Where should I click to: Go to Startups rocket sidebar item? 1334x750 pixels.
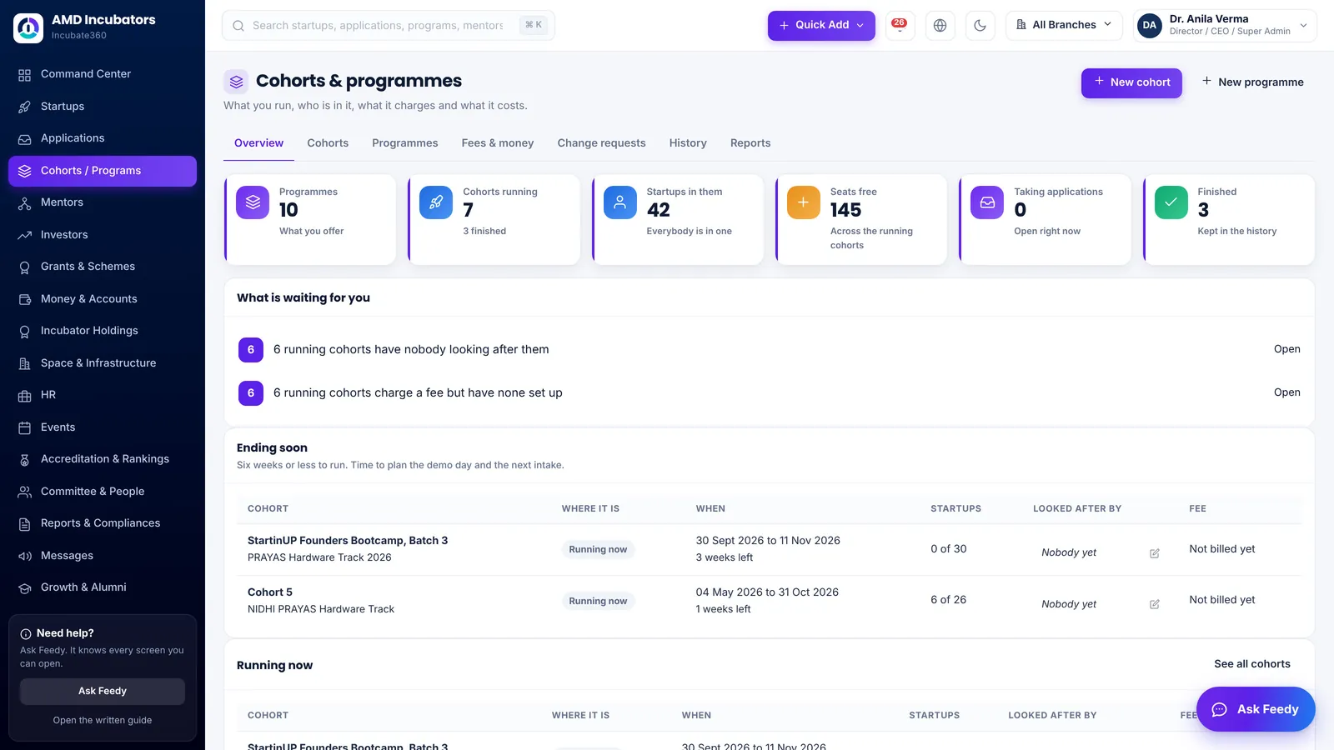click(x=103, y=107)
